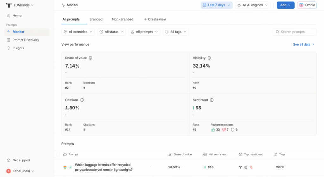Open the All countries filter
This screenshot has height=177, width=324.
(x=78, y=32)
